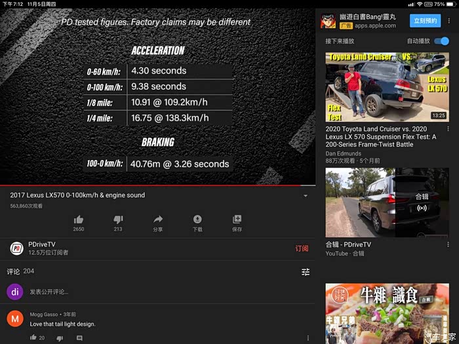Tap the VPN indicator in status bar
The width and height of the screenshot is (459, 344).
428,4
